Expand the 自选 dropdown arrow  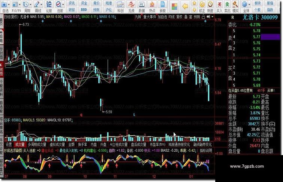[x=9, y=4]
